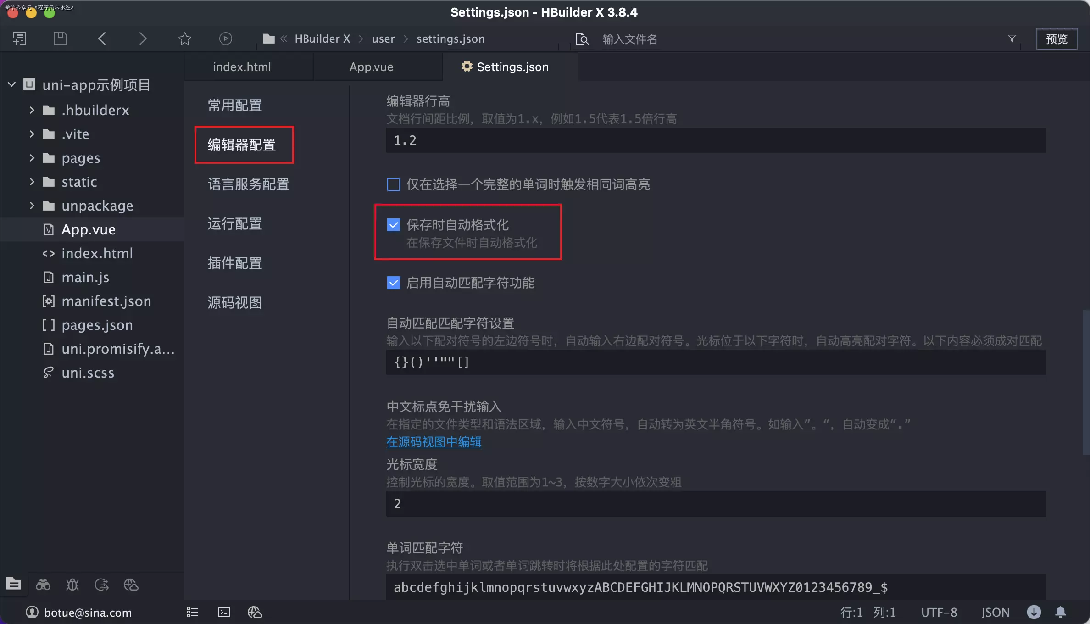Enable 仅在选择一个完整的单词时触发相同词高亮
1090x624 pixels.
click(393, 184)
